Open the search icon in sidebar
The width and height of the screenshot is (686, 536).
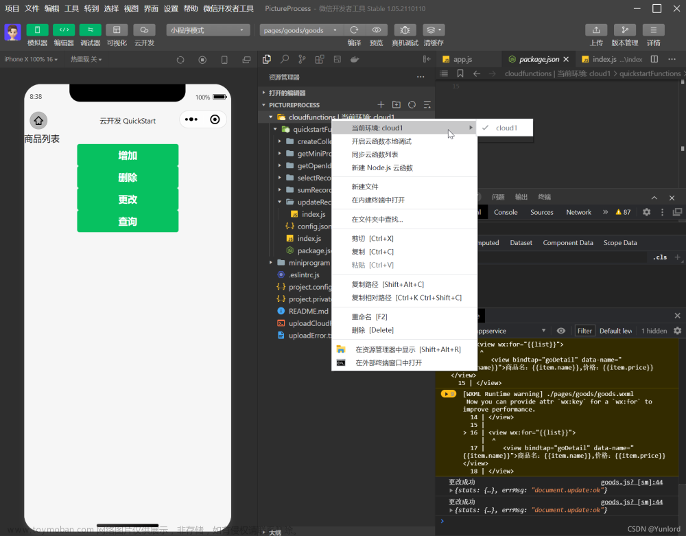coord(285,59)
